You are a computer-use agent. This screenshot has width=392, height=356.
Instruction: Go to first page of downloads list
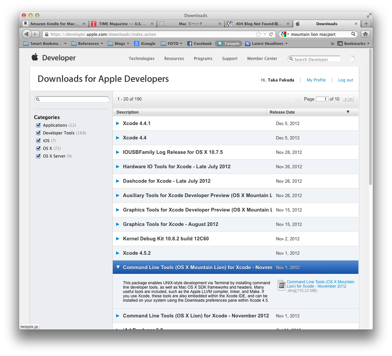pos(293,99)
